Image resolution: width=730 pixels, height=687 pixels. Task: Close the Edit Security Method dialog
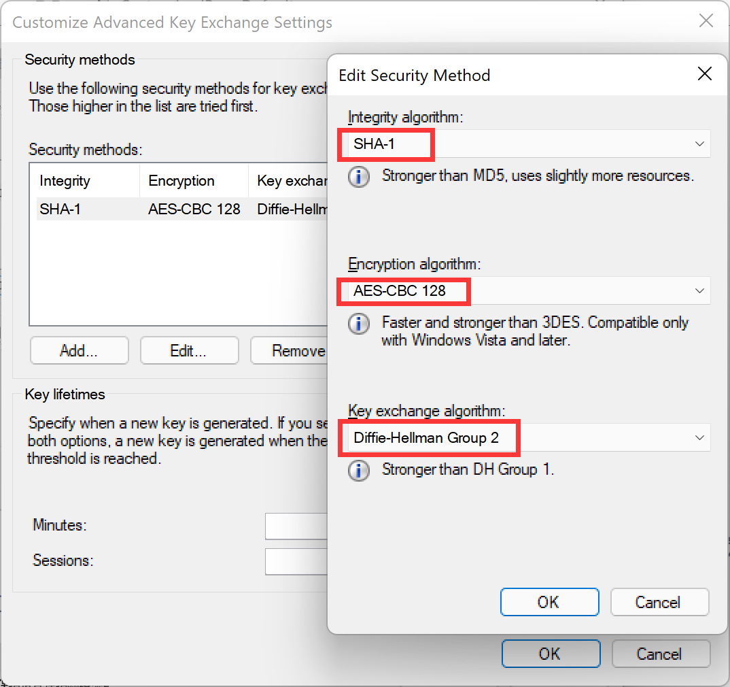coord(705,74)
